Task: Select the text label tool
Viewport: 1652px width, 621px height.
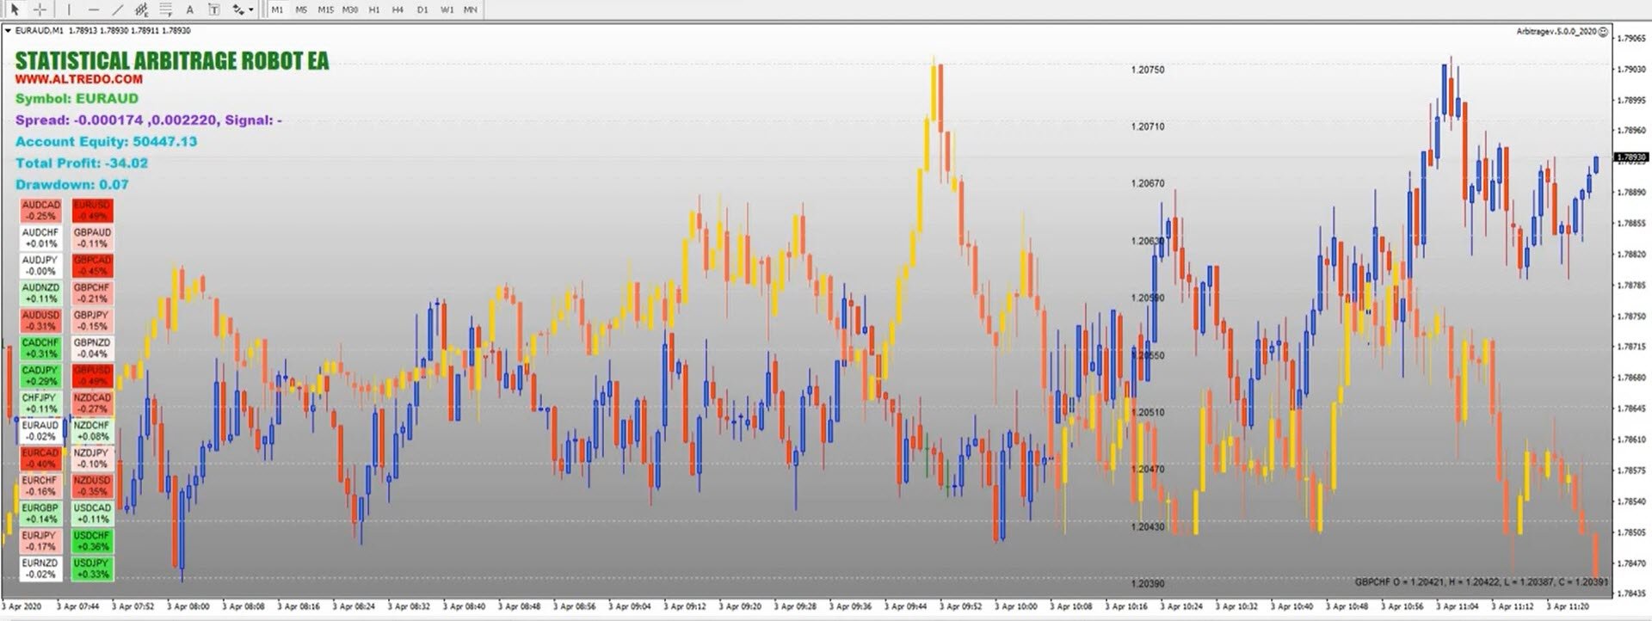Action: tap(214, 9)
